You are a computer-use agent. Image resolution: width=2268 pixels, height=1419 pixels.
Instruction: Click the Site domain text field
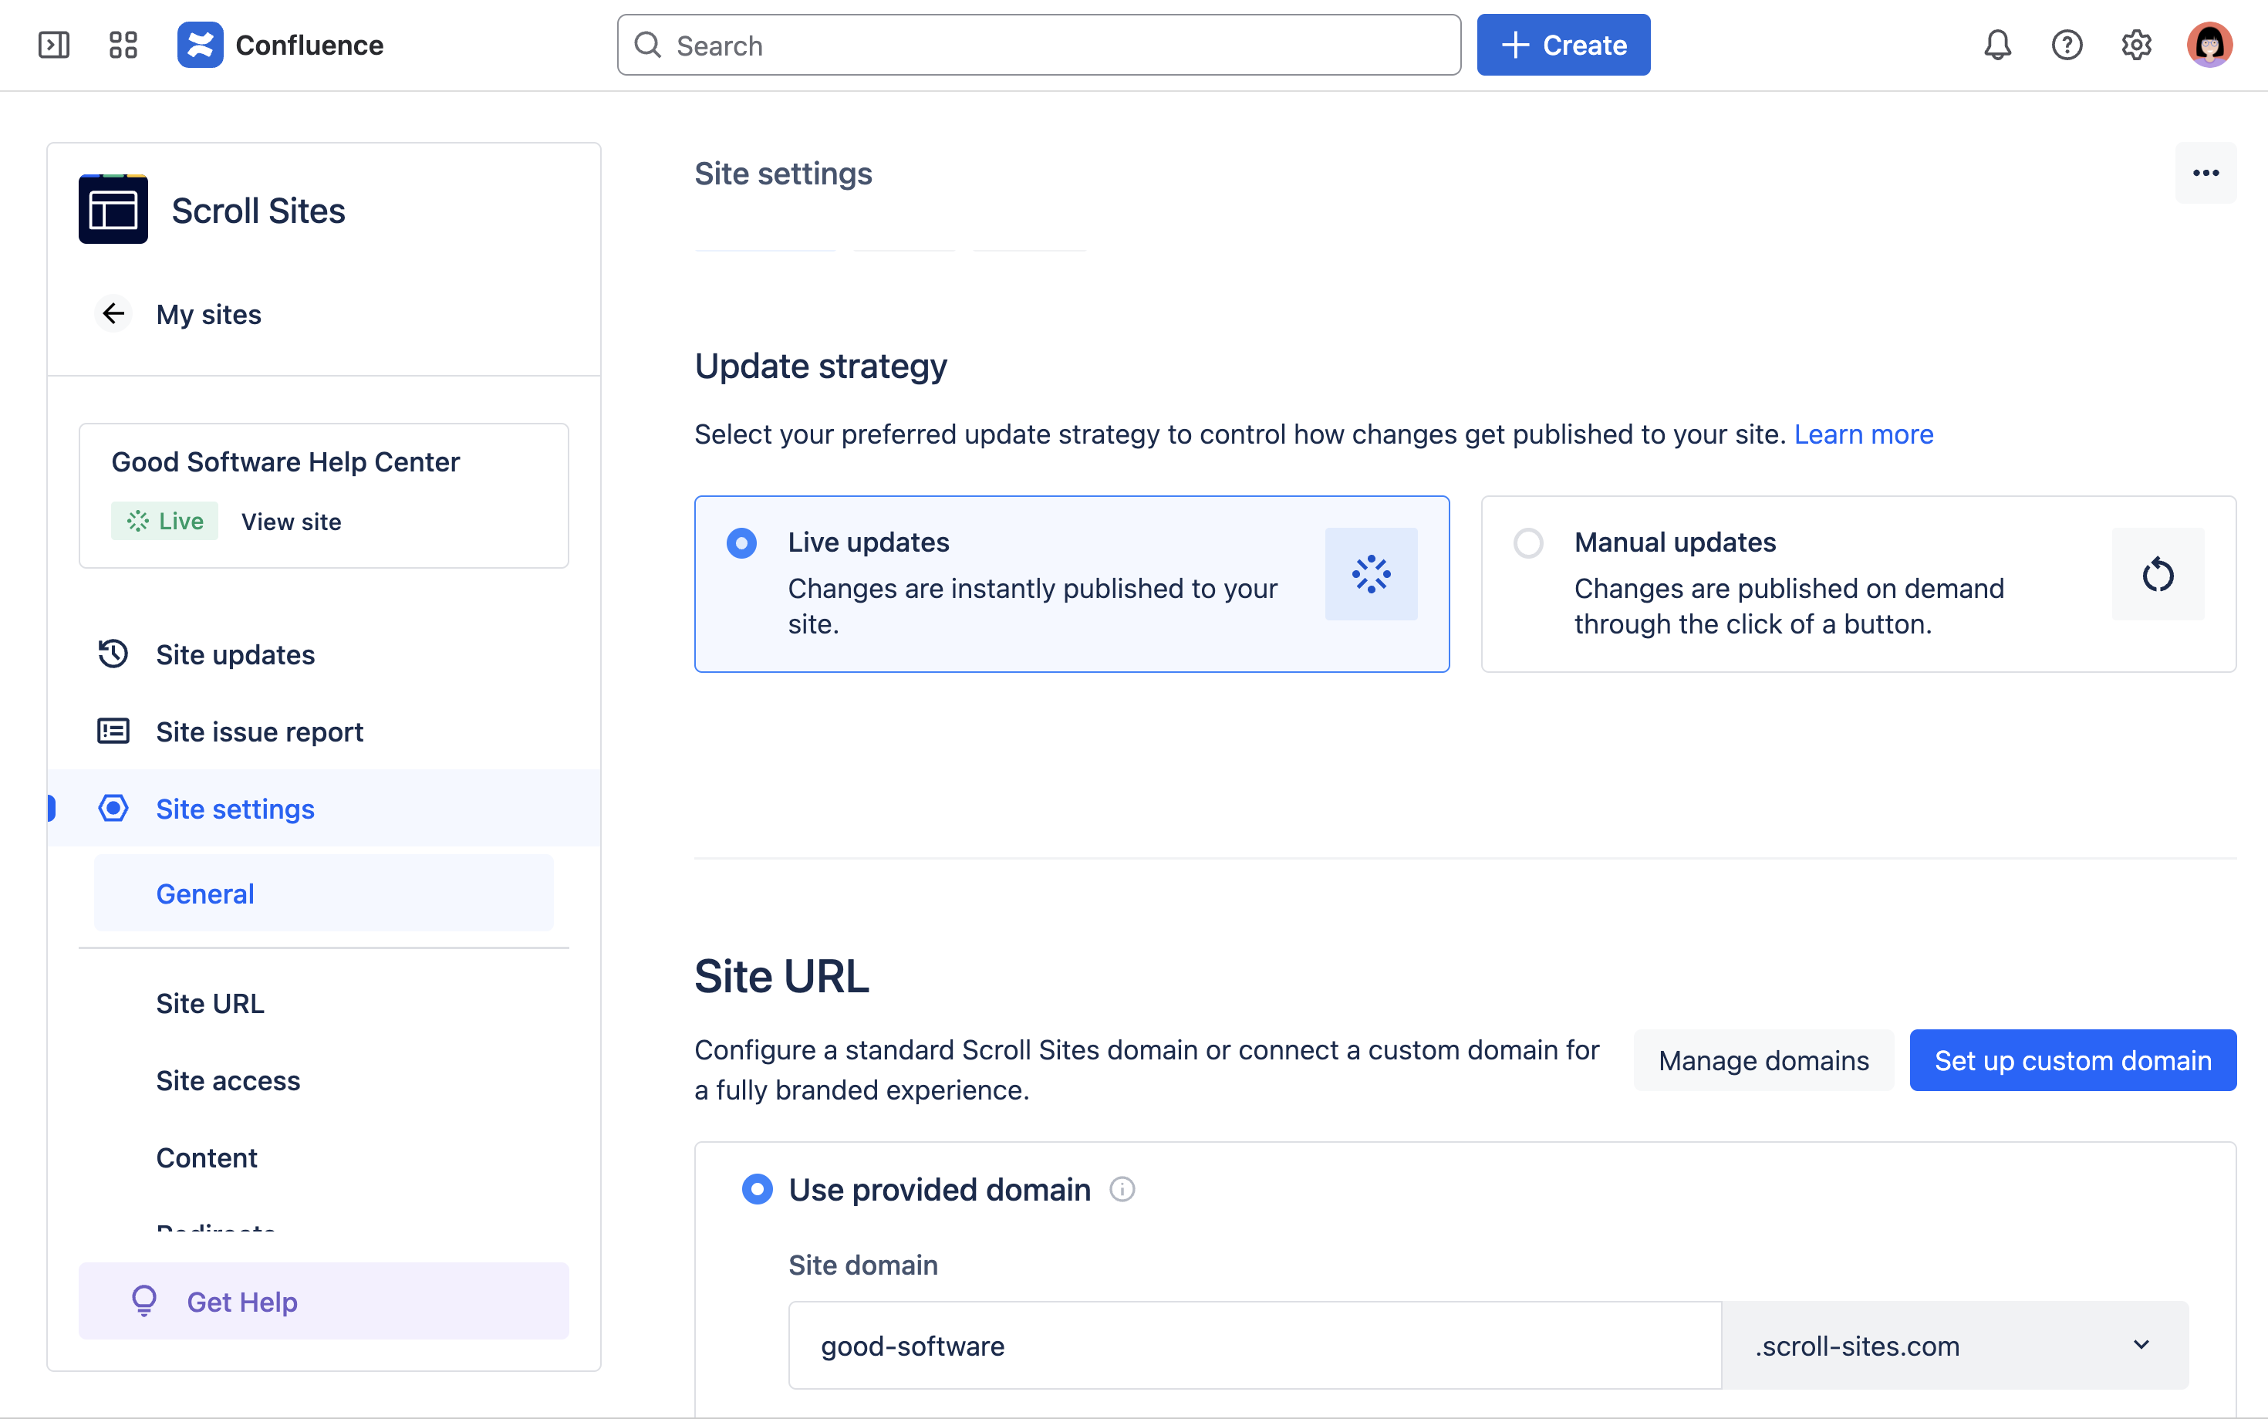pyautogui.click(x=1254, y=1345)
